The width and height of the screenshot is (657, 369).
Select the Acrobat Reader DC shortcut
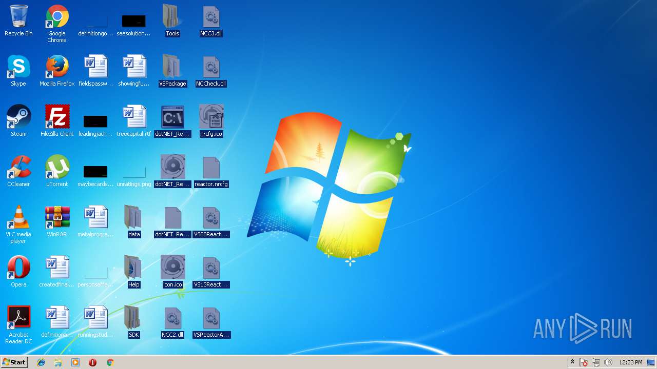pos(18,325)
